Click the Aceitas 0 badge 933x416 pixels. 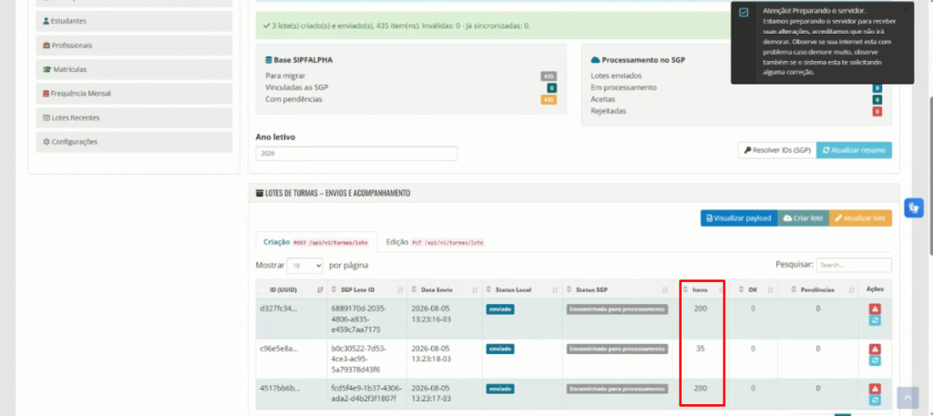[x=877, y=99]
